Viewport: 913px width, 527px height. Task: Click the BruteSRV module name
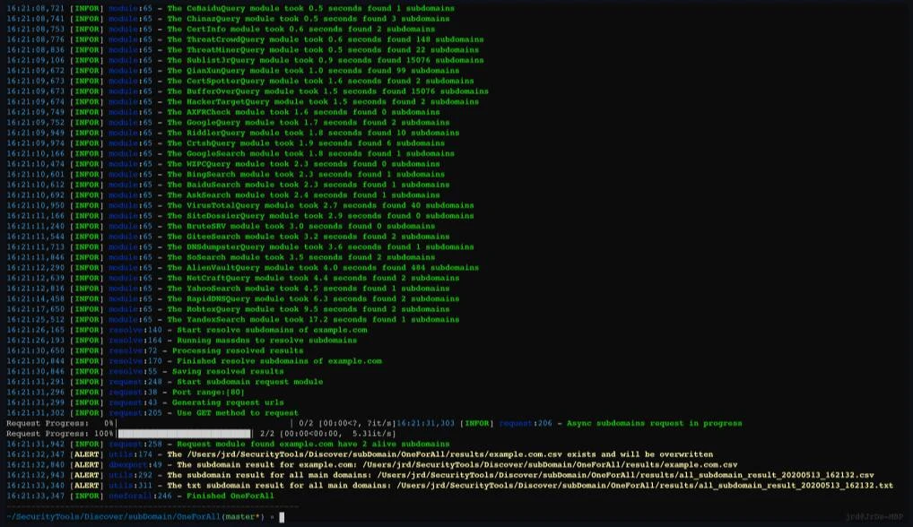(206, 226)
